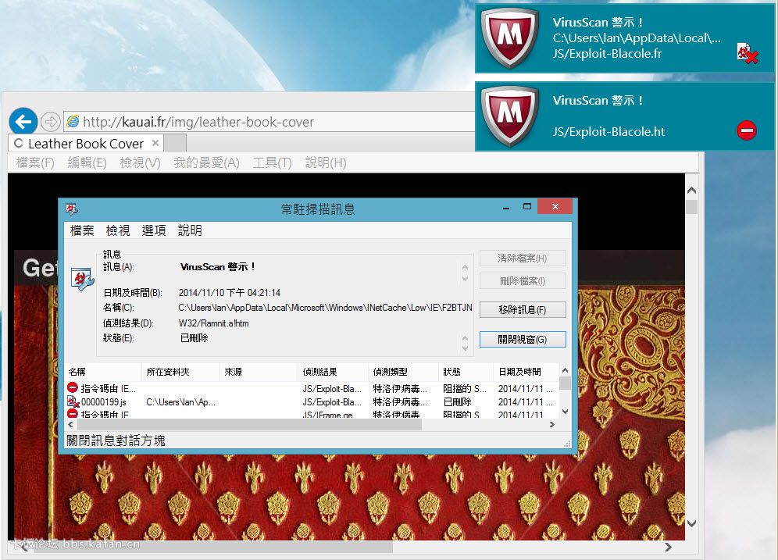Click list scrollbar up arrow in dialog
Image resolution: width=778 pixels, height=560 pixels.
[565, 370]
